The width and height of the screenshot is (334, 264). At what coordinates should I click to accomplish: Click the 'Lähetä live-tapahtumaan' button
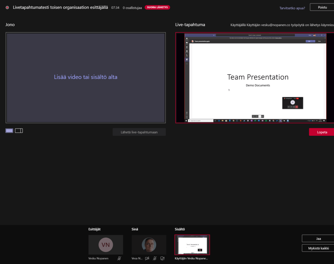pyautogui.click(x=139, y=132)
